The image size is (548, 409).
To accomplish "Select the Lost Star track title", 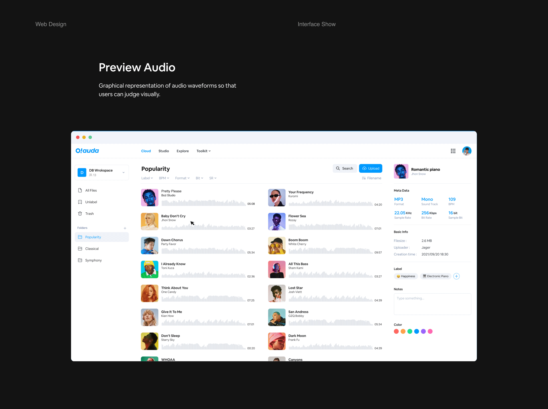I will [x=295, y=288].
